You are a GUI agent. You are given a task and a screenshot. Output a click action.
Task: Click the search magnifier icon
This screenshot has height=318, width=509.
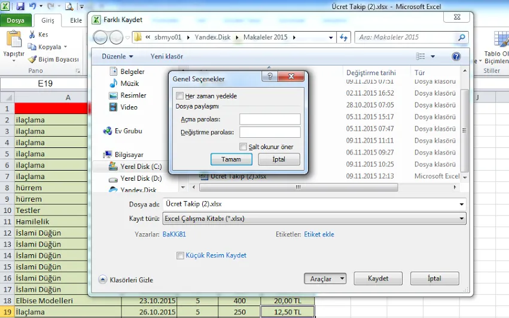click(x=461, y=37)
